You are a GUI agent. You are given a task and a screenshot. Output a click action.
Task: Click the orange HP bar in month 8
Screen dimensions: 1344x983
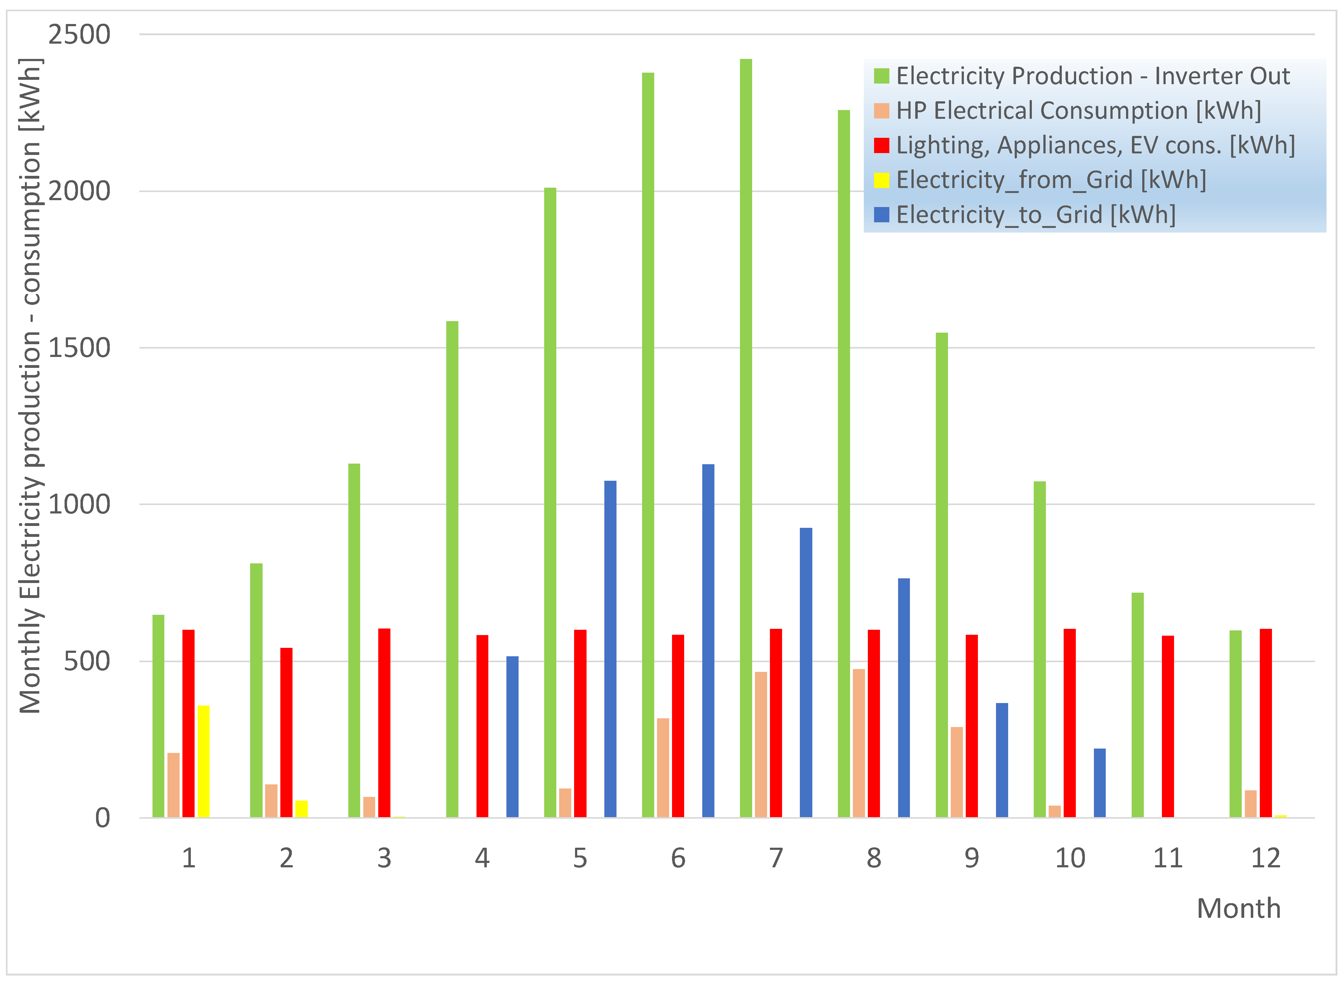[x=858, y=743]
